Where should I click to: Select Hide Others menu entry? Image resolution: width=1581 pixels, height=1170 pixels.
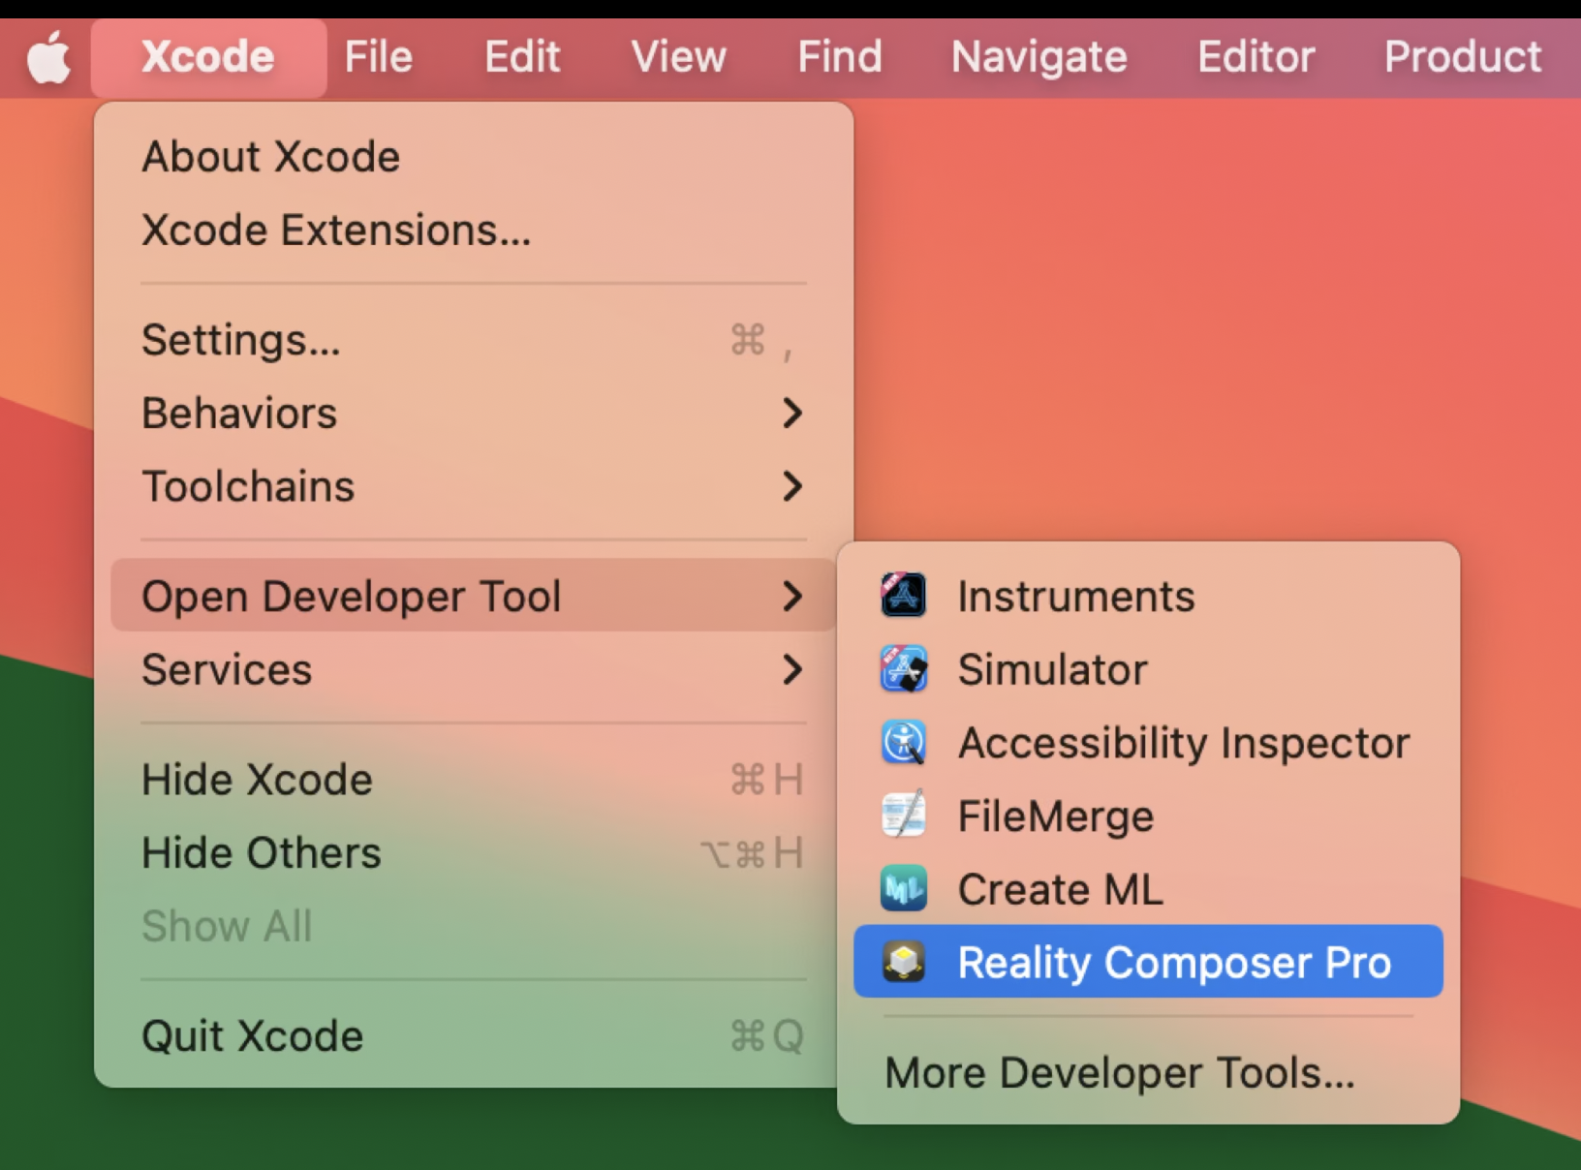click(262, 853)
